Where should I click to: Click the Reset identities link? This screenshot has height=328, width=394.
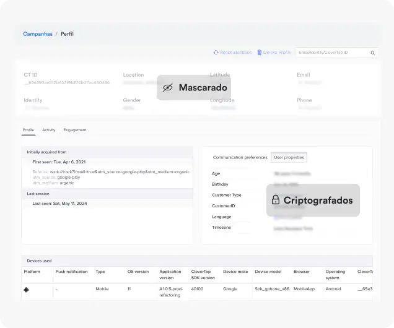(235, 52)
